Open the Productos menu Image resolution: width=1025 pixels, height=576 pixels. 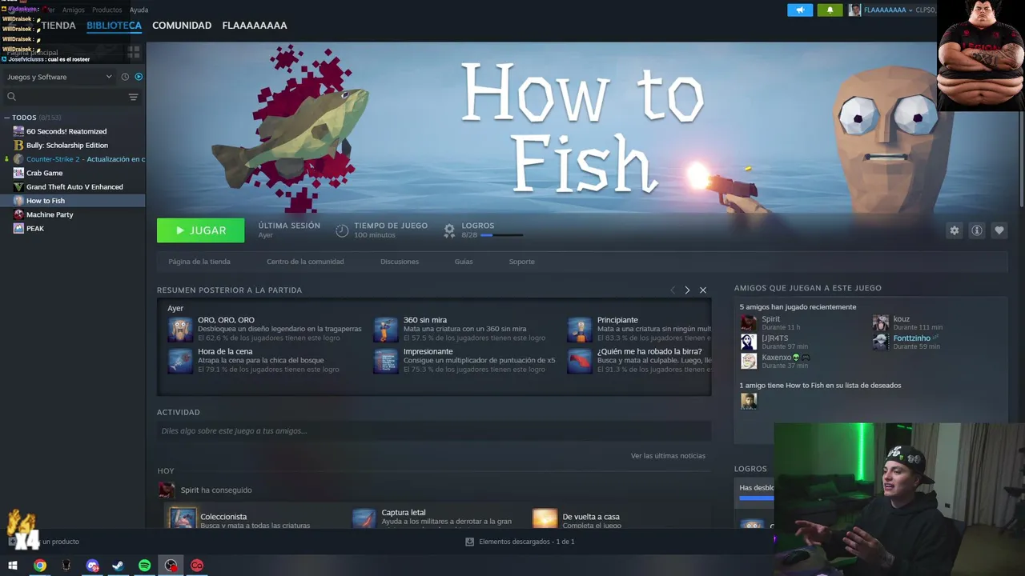107,10
